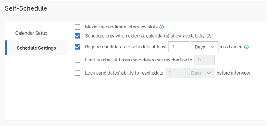Select the Schedule Settings tab
Screen dimensions: 269x126
point(36,48)
